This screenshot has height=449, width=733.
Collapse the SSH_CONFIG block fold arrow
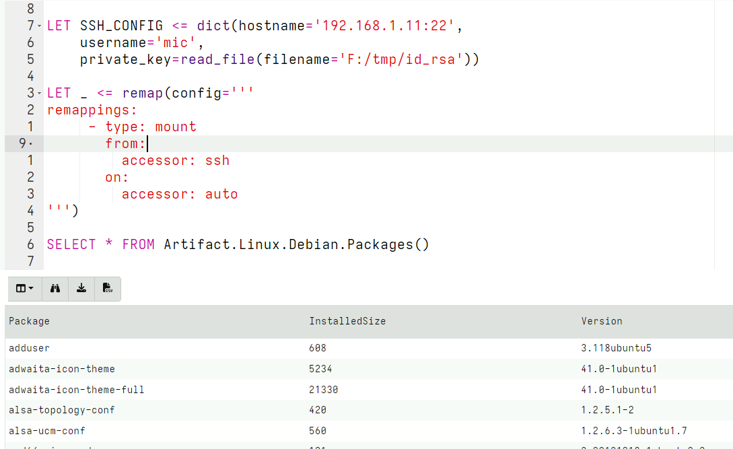[x=40, y=25]
